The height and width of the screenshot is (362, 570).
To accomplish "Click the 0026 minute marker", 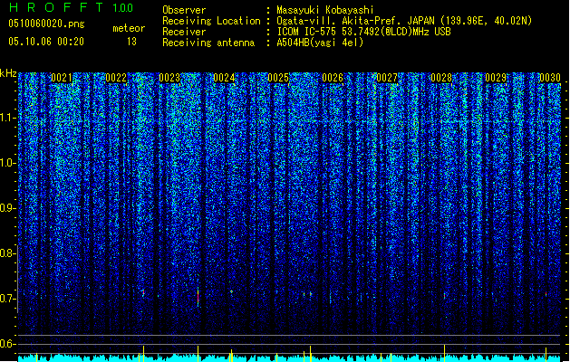I will coord(333,78).
